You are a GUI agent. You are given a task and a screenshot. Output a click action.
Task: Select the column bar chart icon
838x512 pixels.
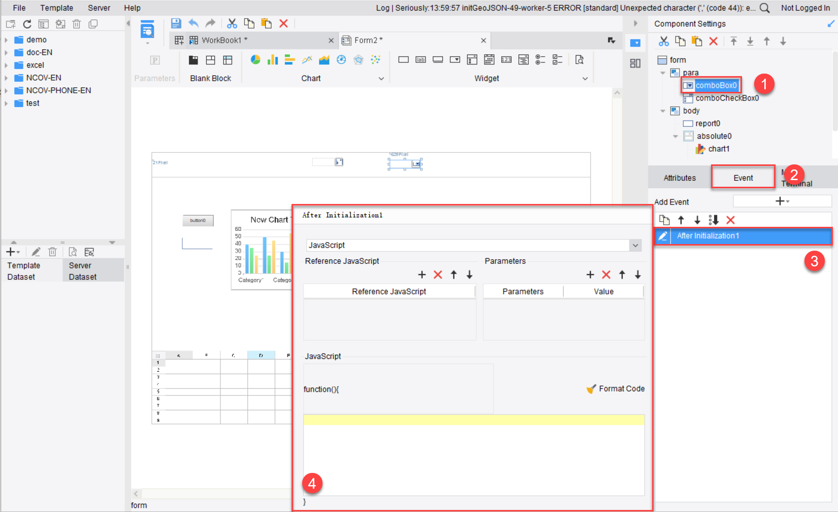tap(273, 60)
